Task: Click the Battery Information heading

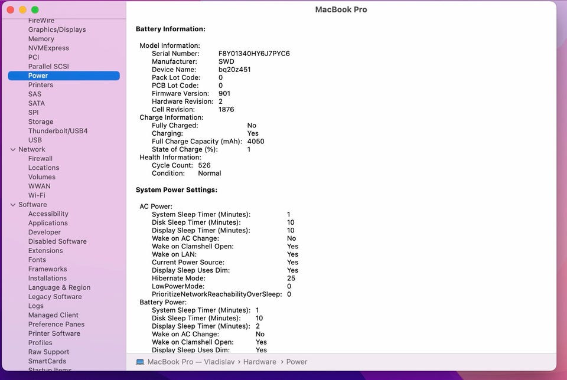Action: [170, 29]
